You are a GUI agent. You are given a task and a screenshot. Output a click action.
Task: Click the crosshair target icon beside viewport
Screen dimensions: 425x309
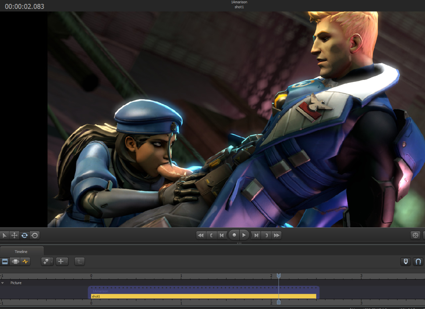tap(415, 235)
